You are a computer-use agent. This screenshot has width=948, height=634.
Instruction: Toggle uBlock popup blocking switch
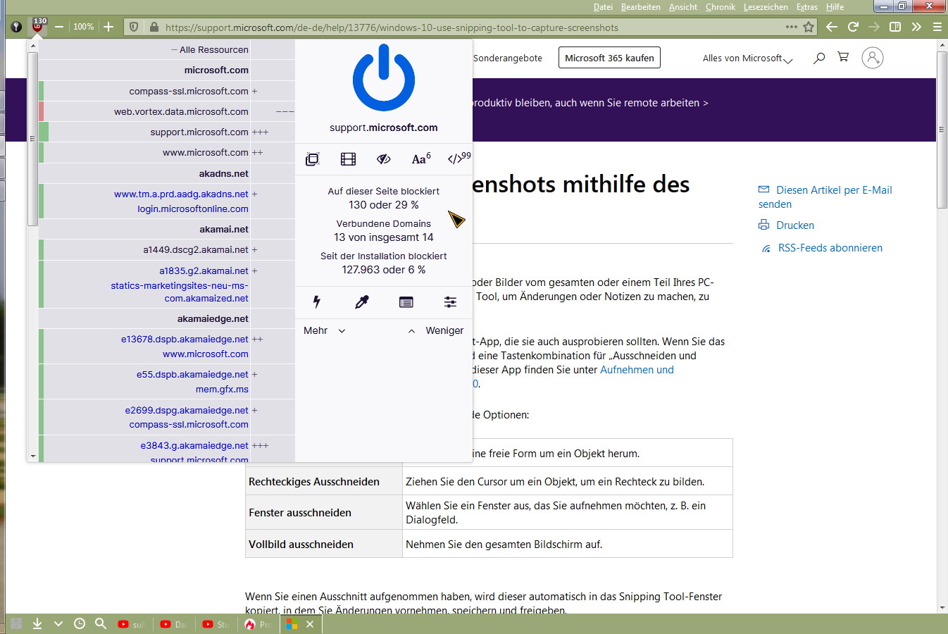[x=312, y=159]
